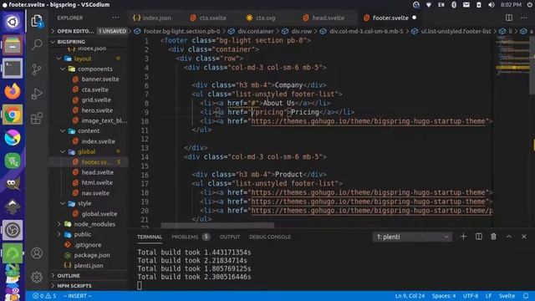Collapse the BIGSPRING folder section

89,42
